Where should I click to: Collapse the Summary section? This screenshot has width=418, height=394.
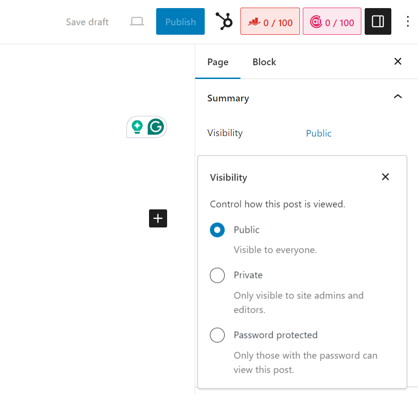[398, 97]
